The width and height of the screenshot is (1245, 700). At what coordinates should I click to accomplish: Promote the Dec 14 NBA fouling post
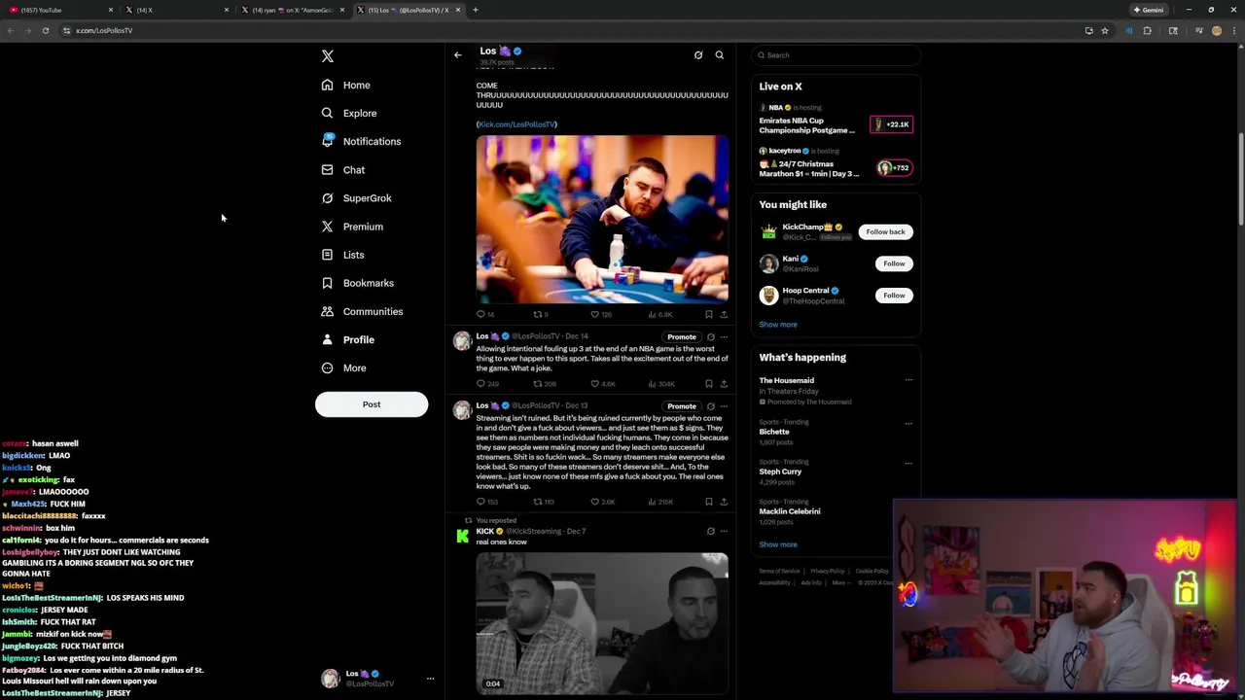(x=682, y=337)
